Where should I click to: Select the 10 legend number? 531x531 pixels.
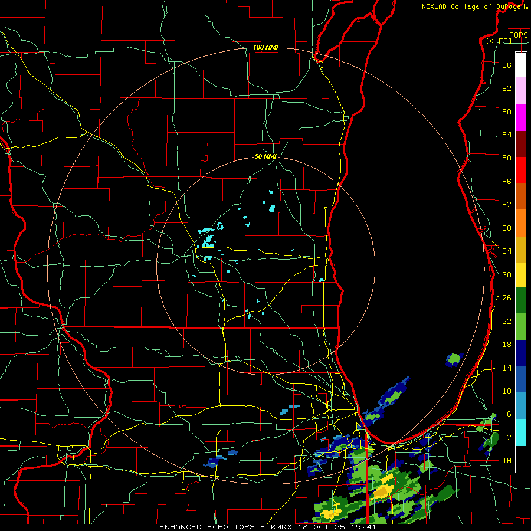(x=507, y=391)
